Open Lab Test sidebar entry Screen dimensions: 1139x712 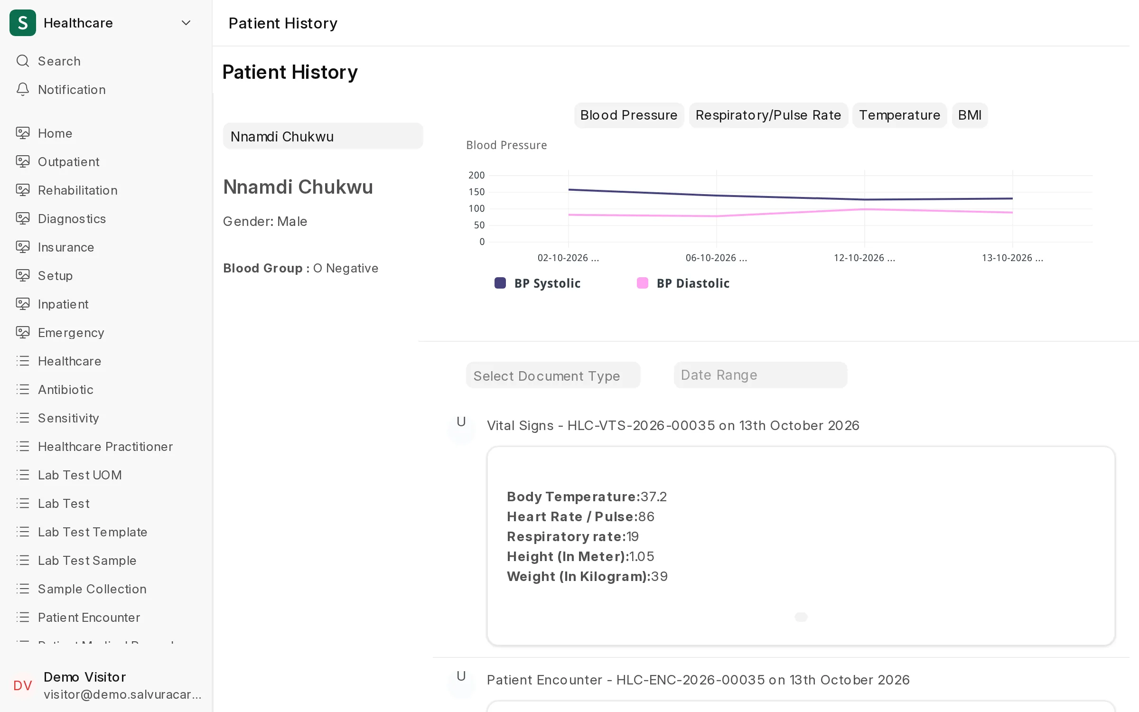(64, 504)
